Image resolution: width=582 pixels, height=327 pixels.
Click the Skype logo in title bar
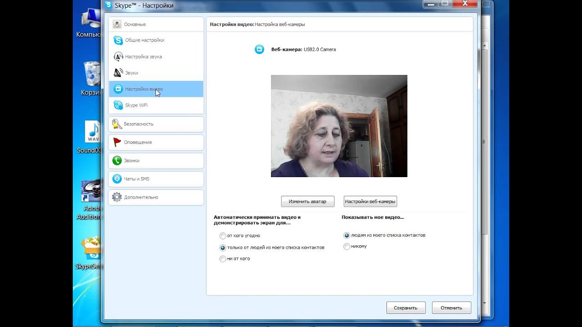[108, 5]
